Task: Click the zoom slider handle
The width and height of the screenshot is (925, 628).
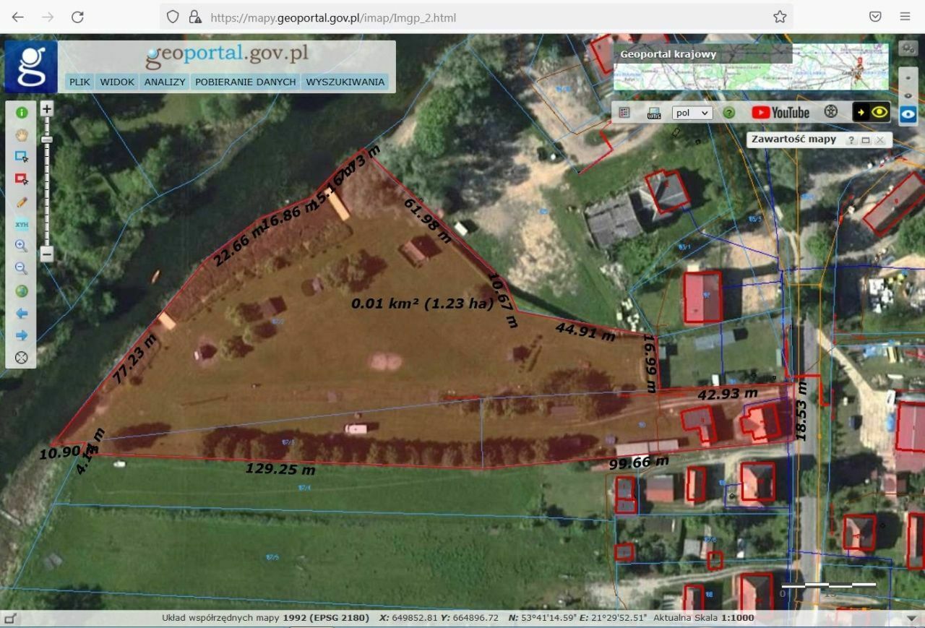Action: (47, 139)
